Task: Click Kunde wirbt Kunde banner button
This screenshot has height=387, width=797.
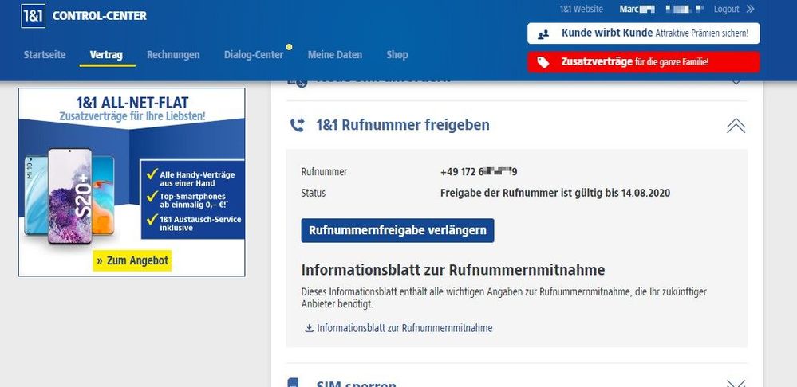Action: pos(644,33)
